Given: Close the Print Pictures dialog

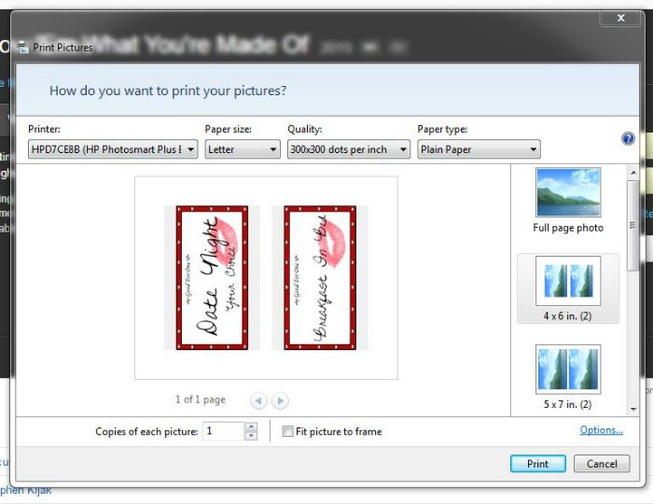Looking at the screenshot, I should click(x=620, y=18).
